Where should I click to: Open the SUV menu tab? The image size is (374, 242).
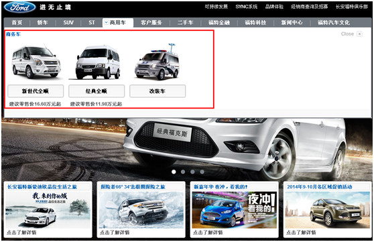(x=68, y=23)
